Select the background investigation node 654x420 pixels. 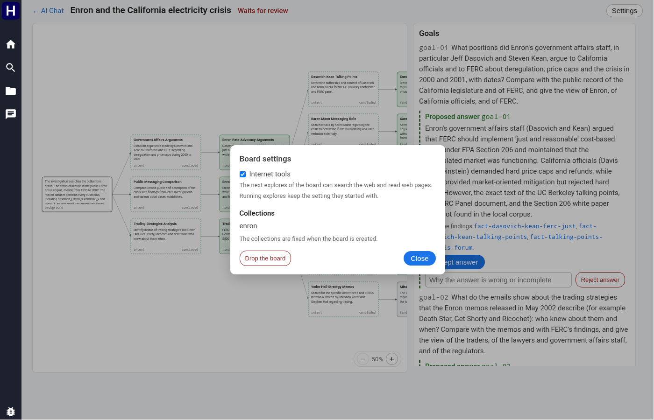point(77,194)
